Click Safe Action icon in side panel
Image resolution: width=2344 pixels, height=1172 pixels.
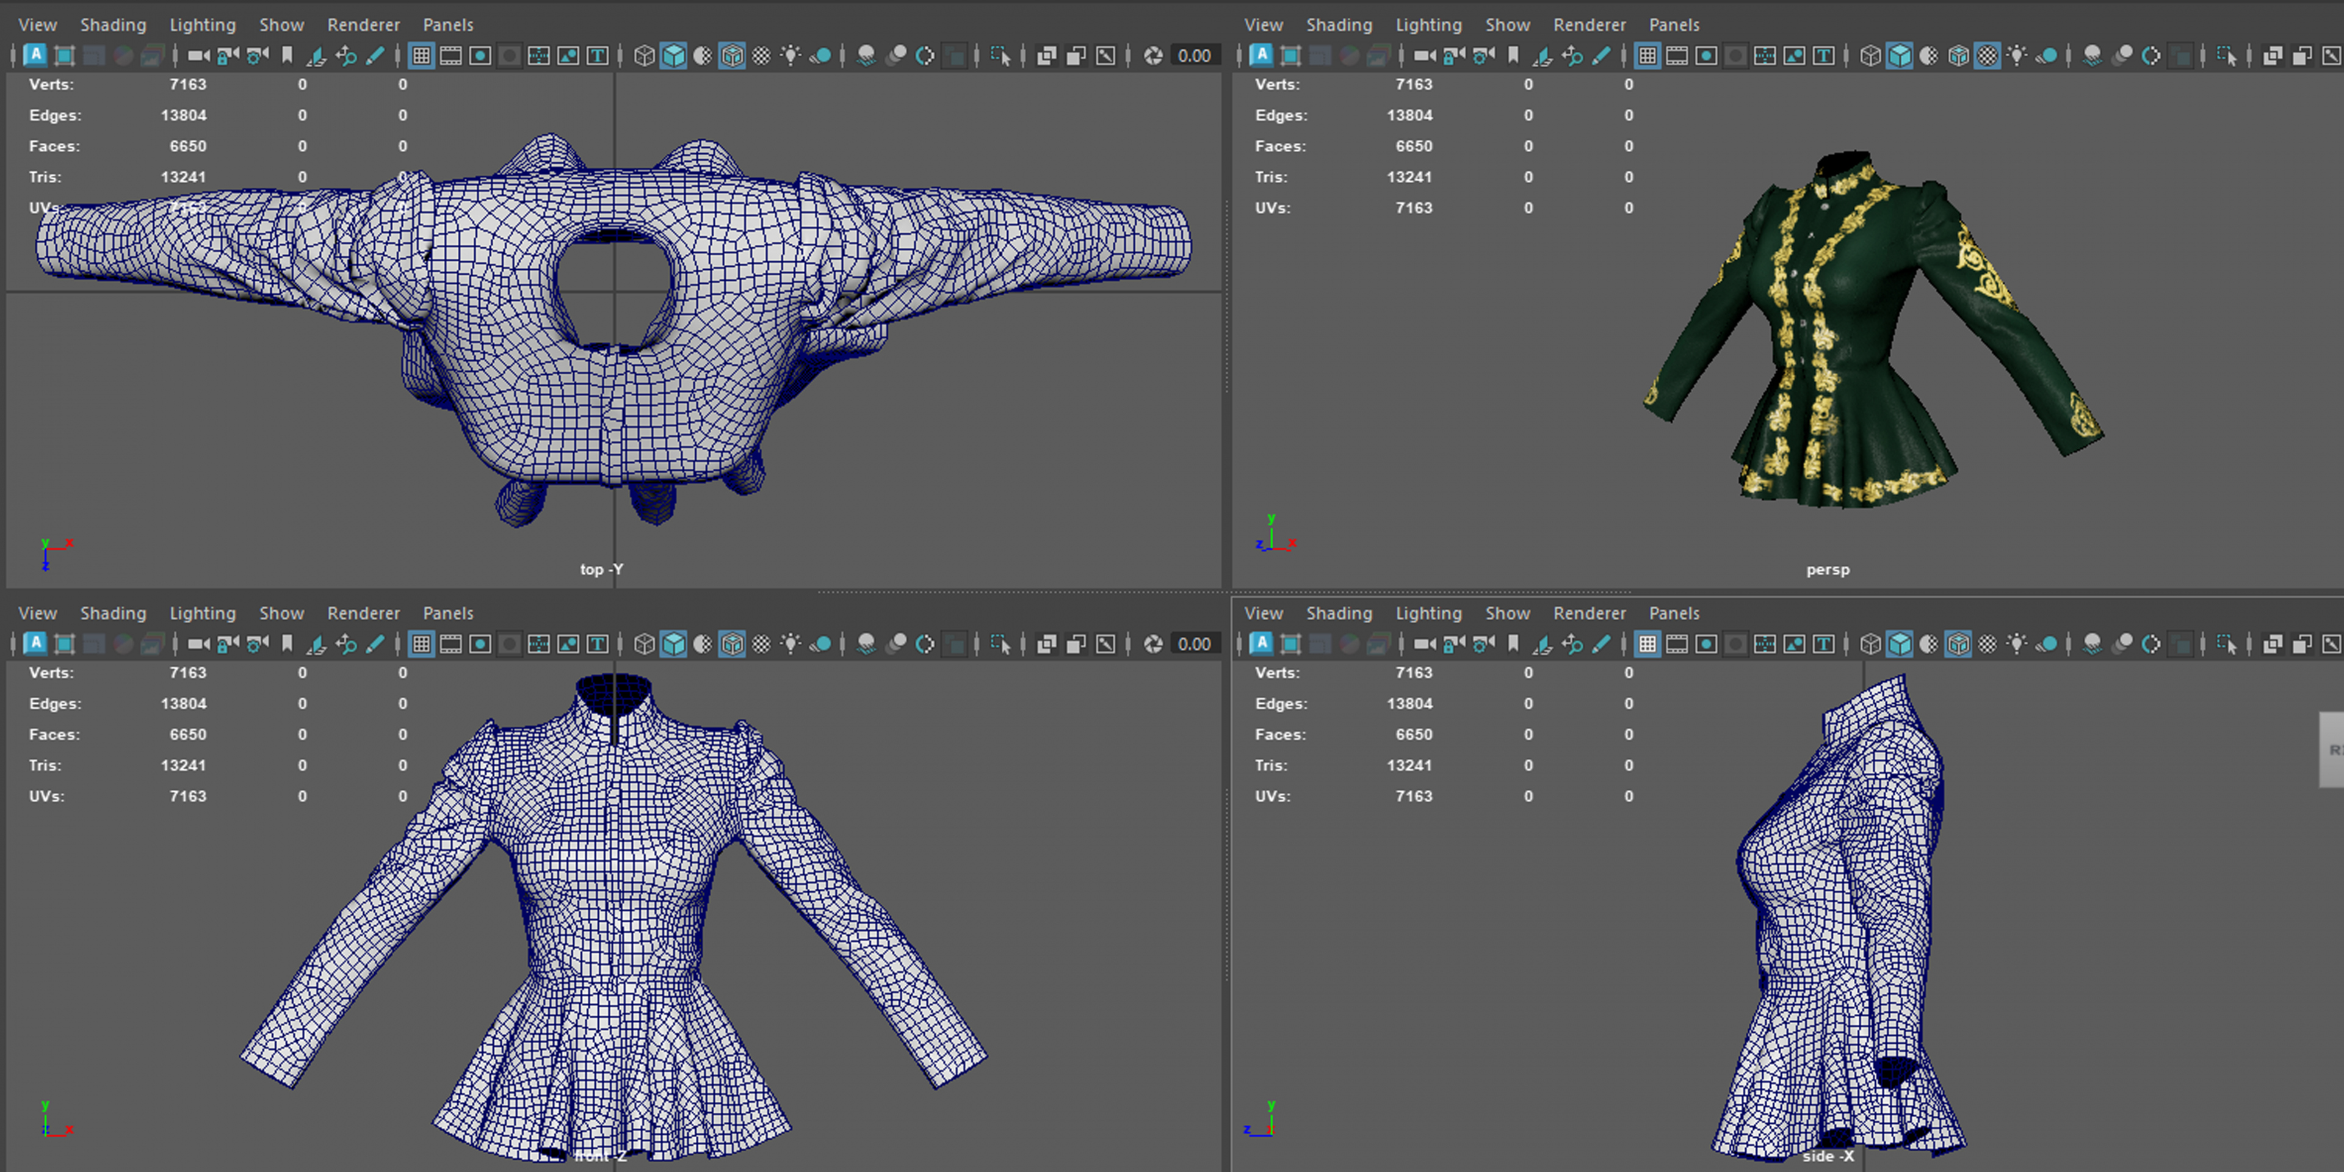click(x=1793, y=644)
